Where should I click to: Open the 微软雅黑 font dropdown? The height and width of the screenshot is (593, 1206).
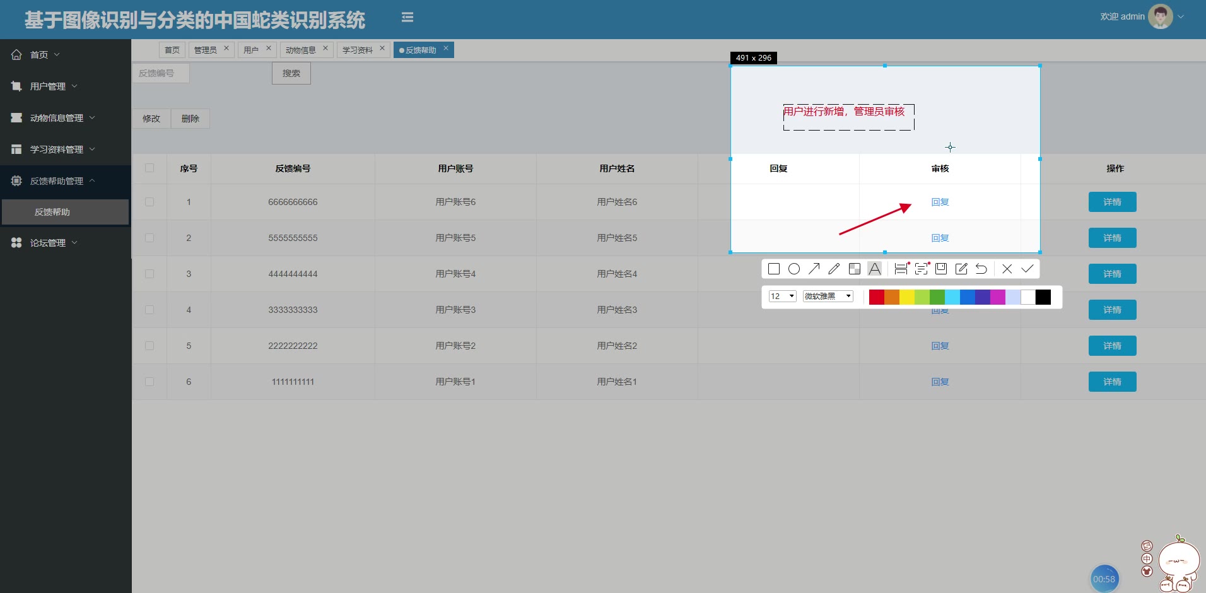pyautogui.click(x=828, y=296)
